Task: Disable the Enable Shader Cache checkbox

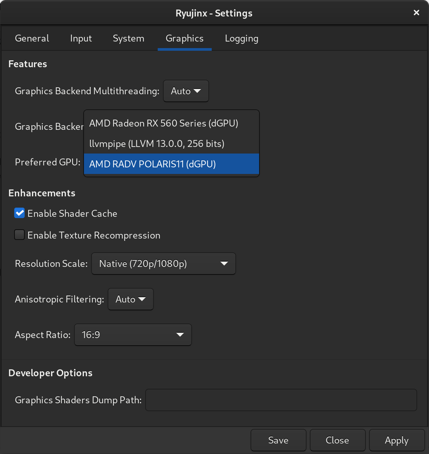Action: pyautogui.click(x=19, y=213)
